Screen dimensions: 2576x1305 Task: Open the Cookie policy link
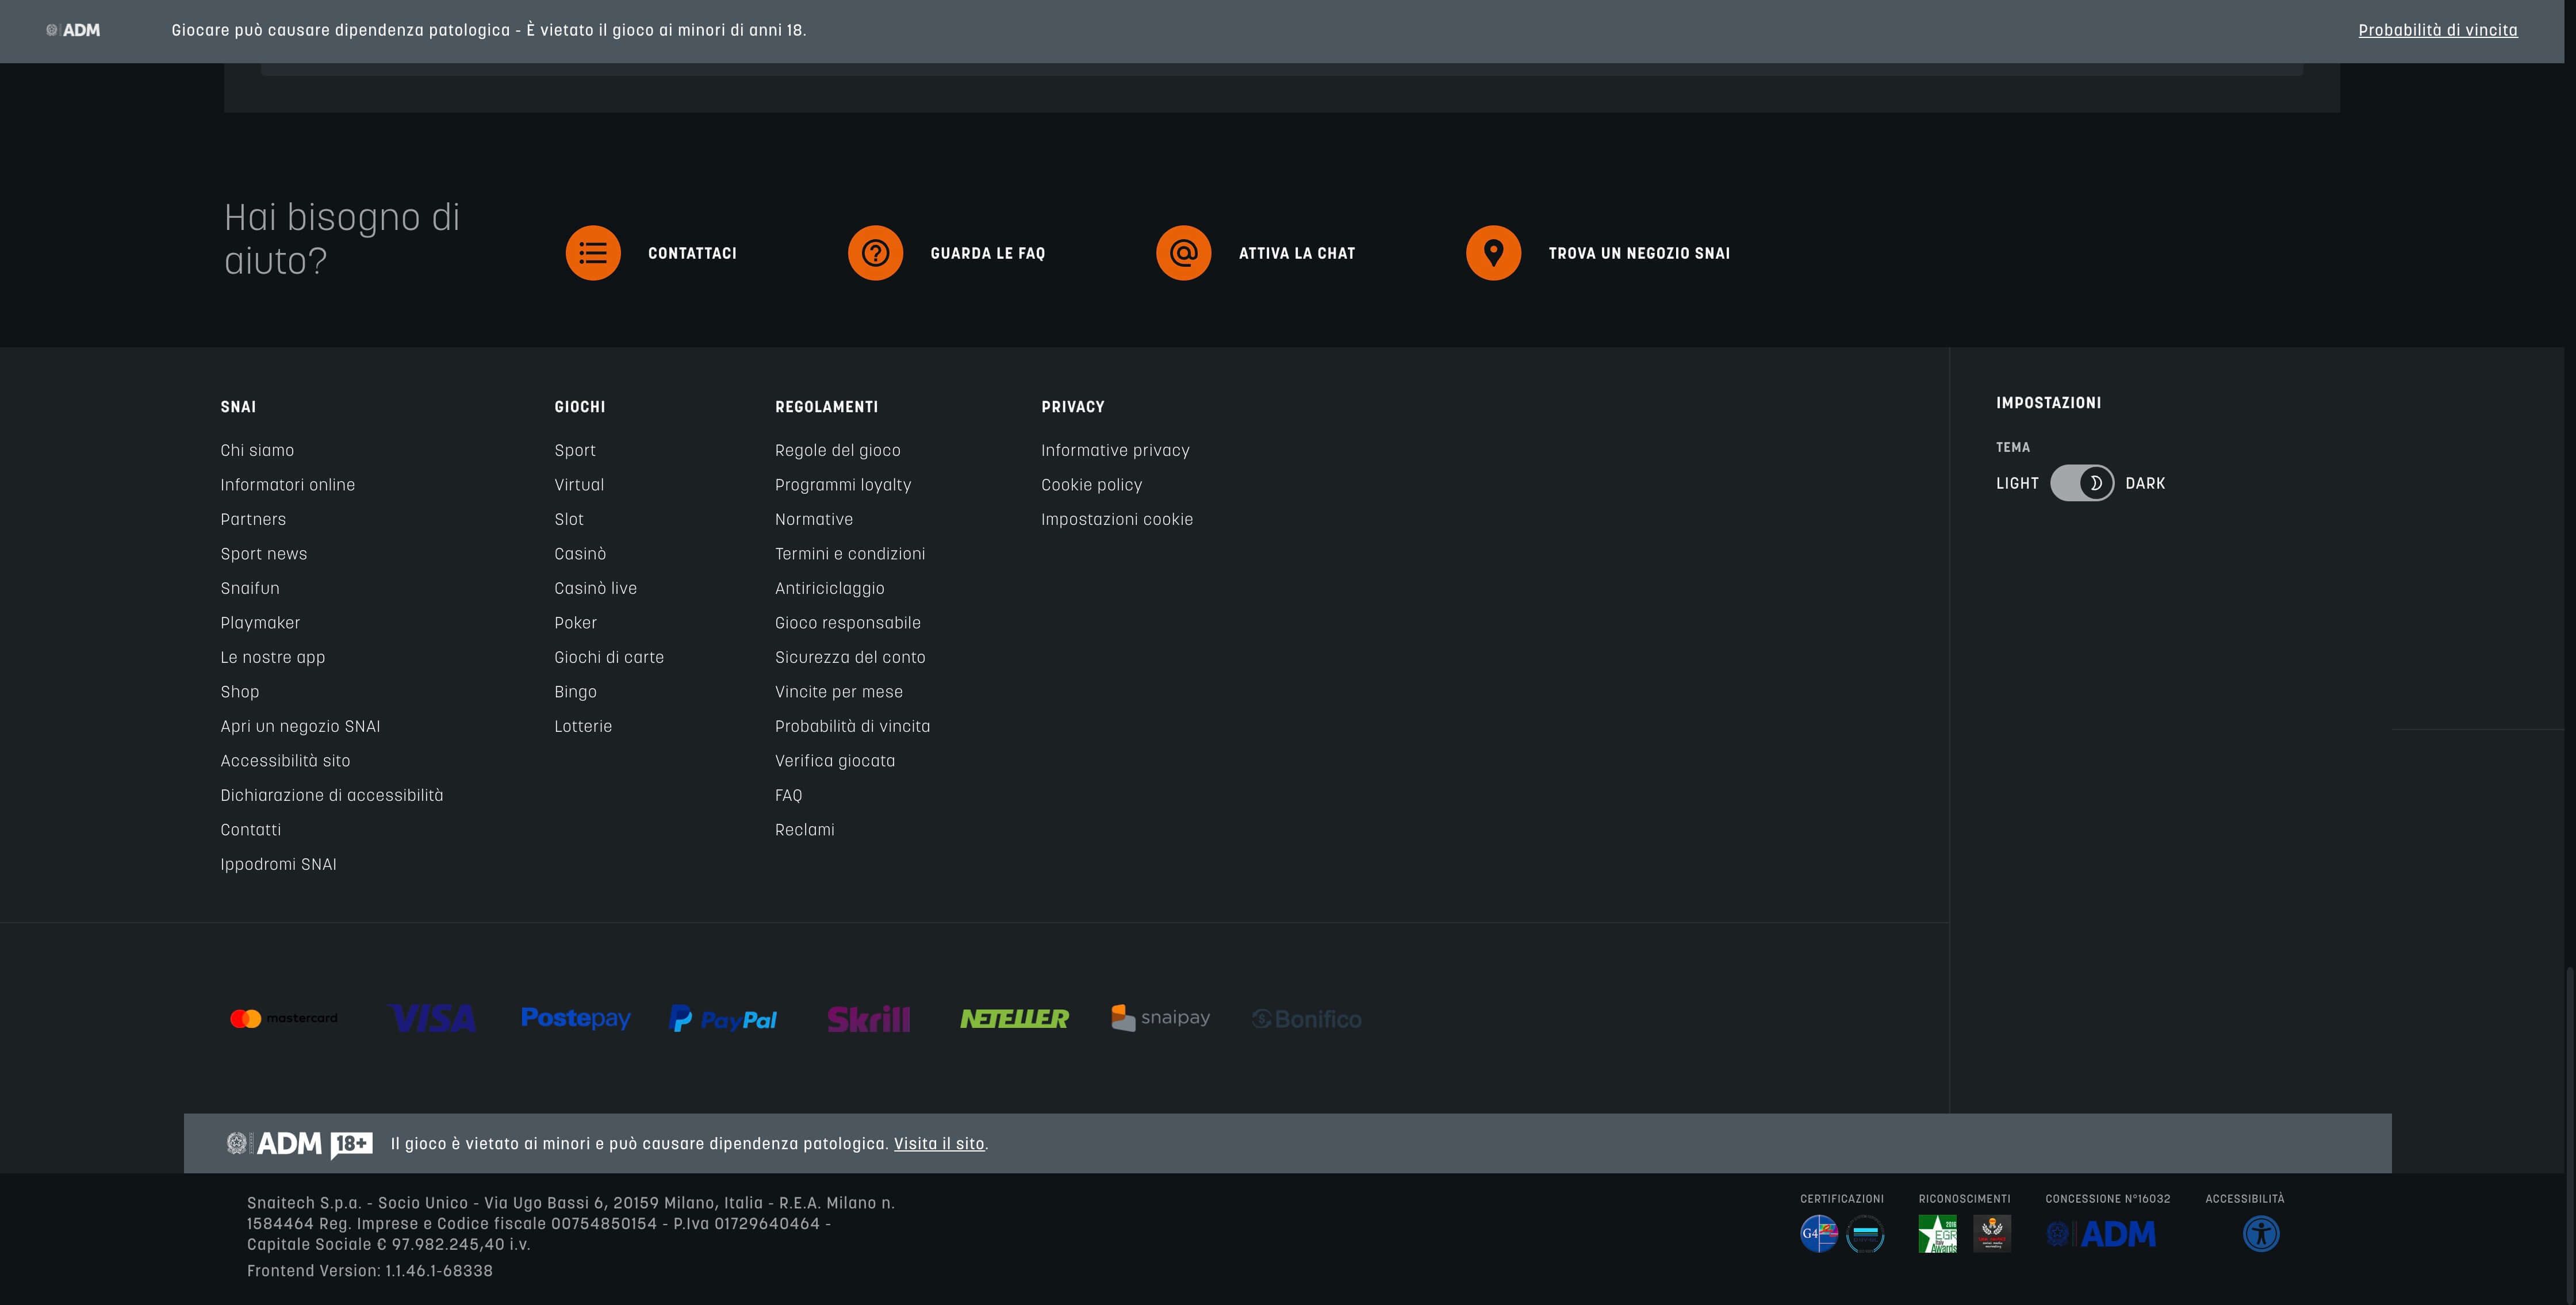coord(1091,485)
